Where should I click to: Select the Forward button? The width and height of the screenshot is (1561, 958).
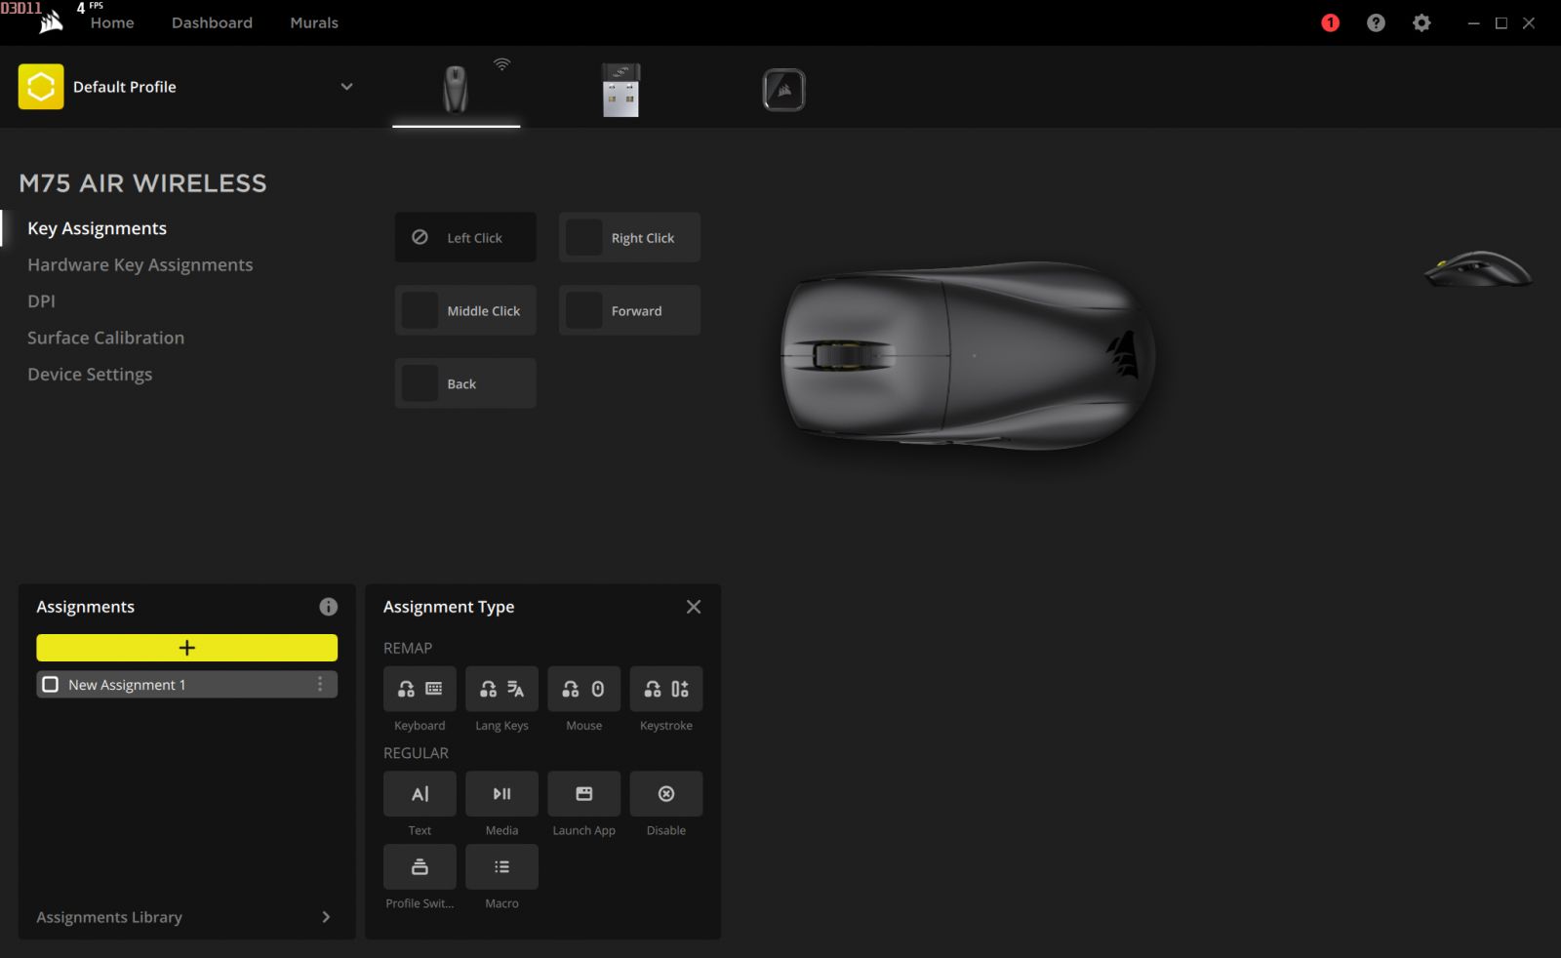[629, 310]
